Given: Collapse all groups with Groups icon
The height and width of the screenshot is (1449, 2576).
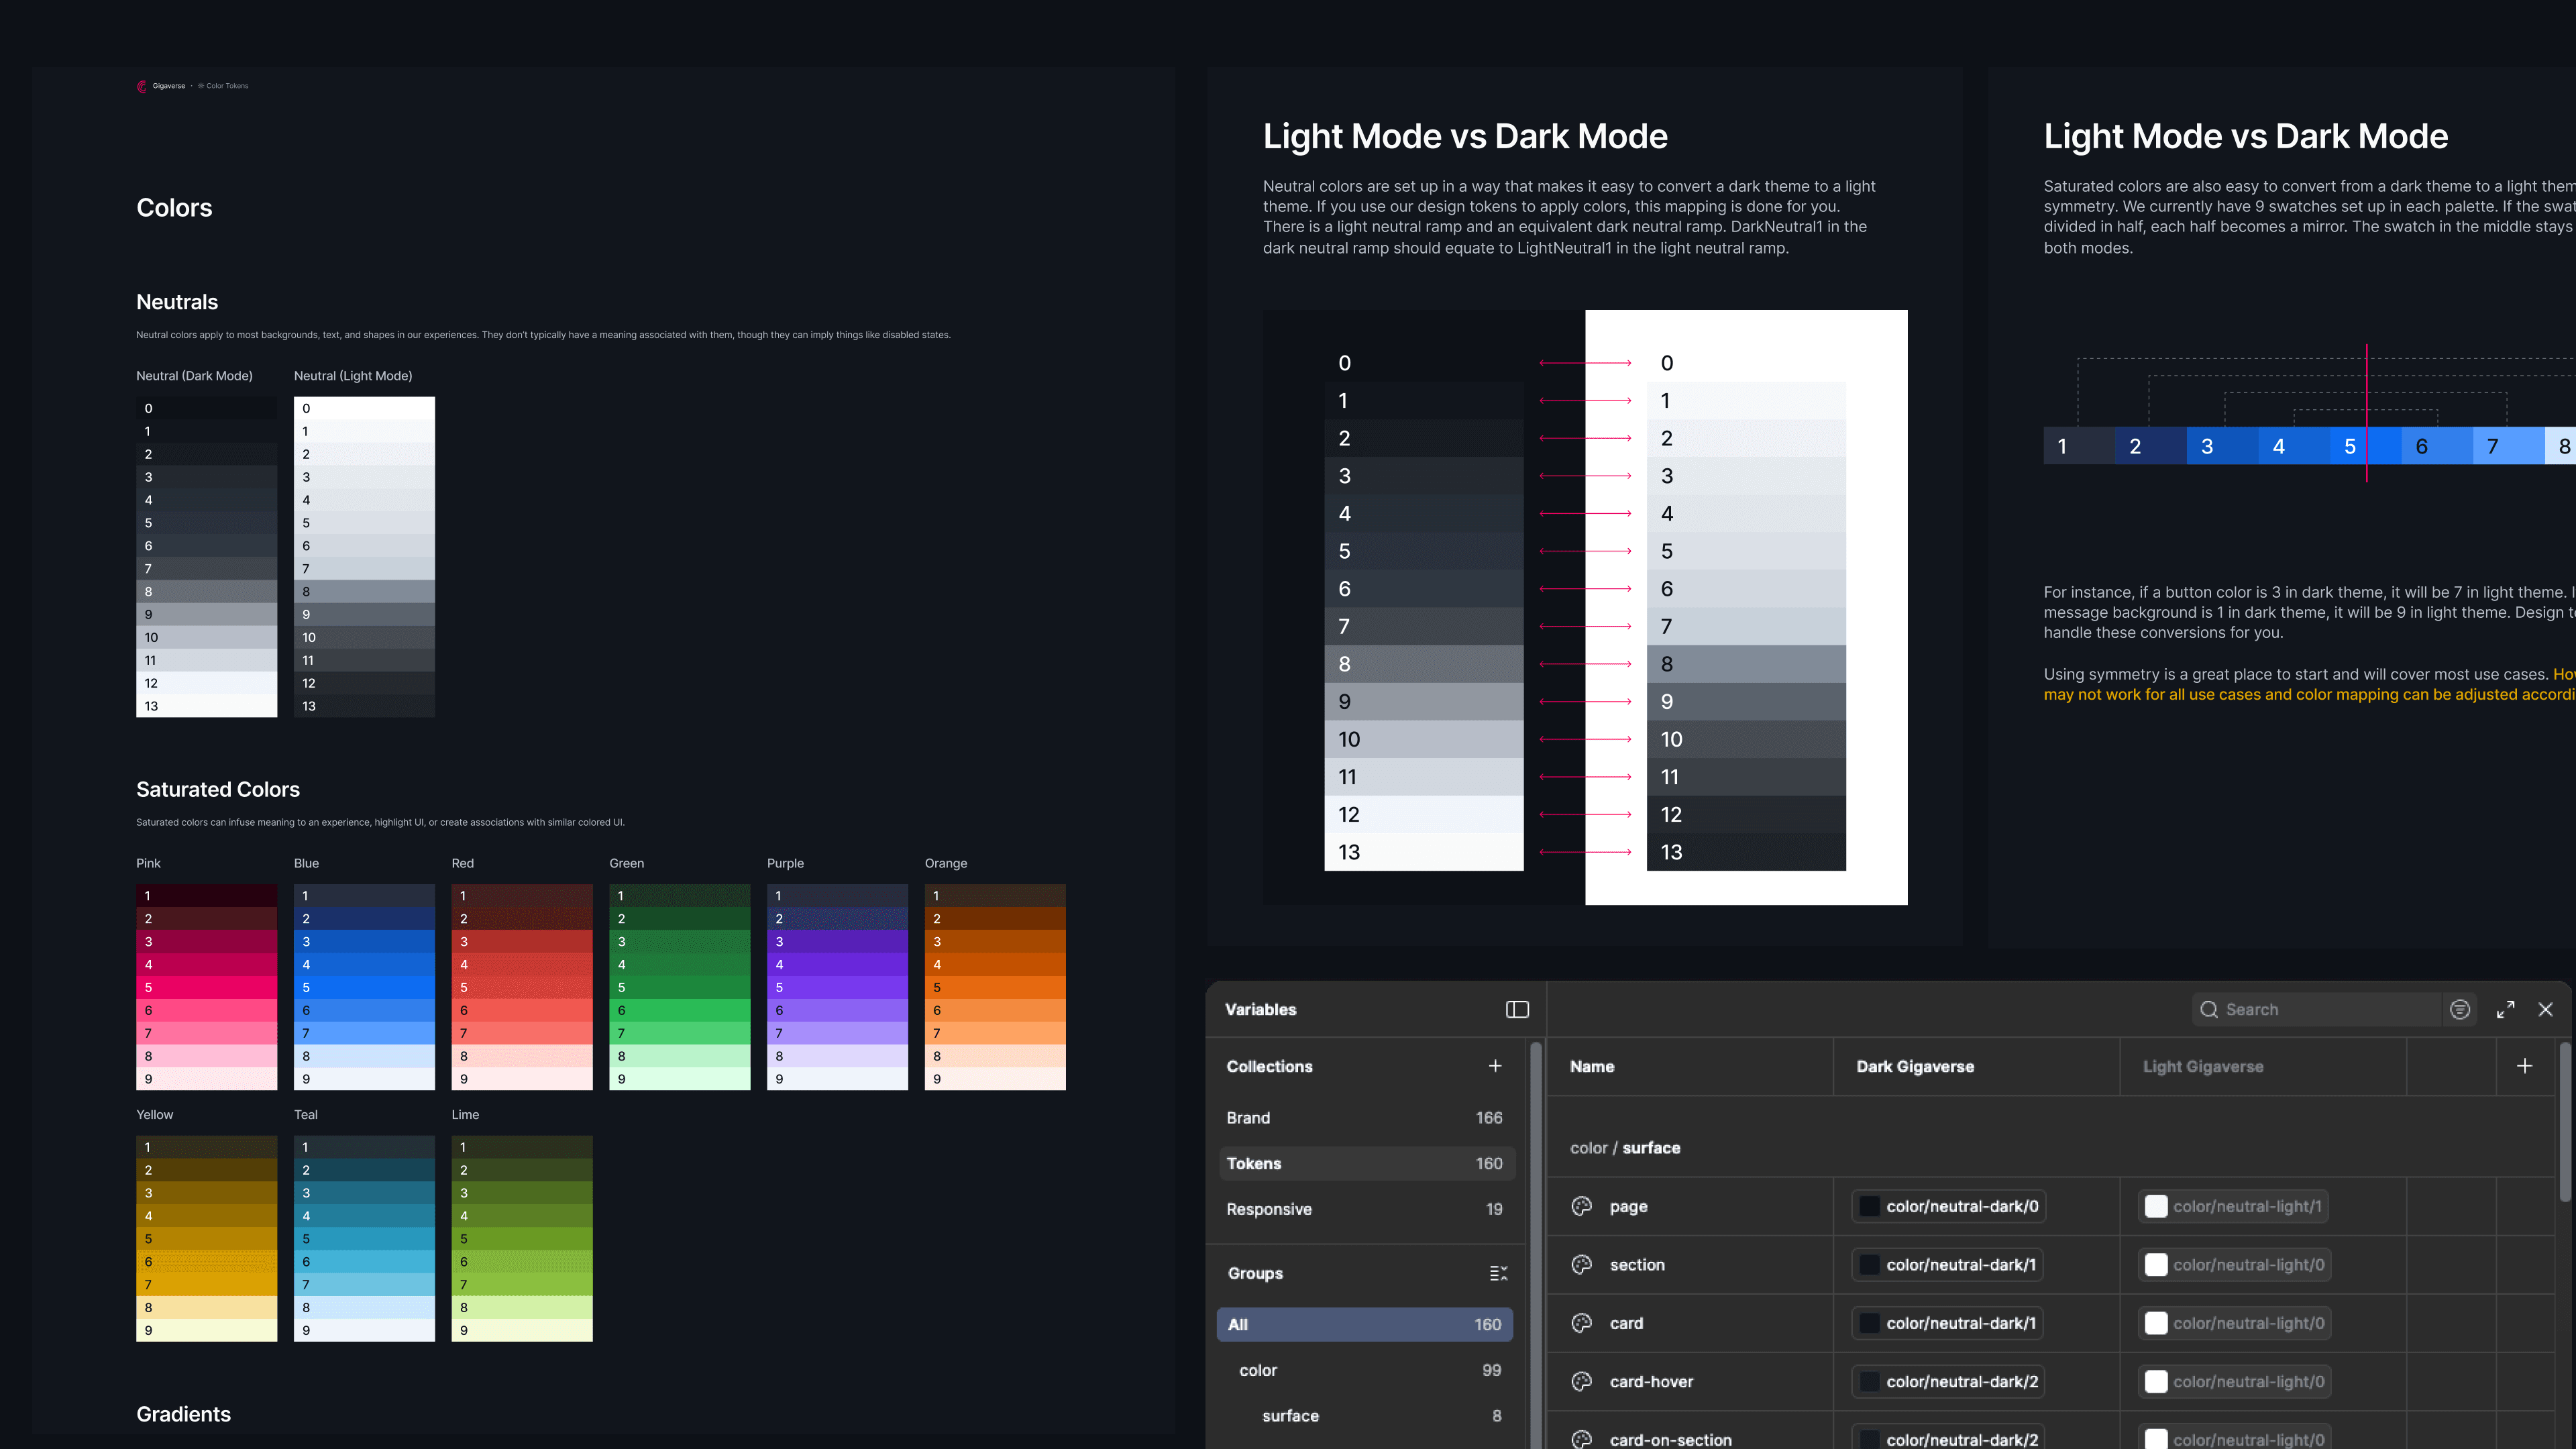Looking at the screenshot, I should point(1498,1273).
